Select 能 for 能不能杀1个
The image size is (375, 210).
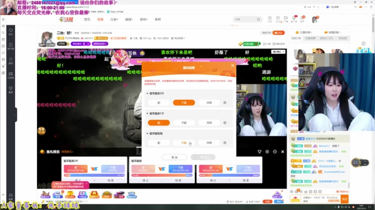coord(159,123)
